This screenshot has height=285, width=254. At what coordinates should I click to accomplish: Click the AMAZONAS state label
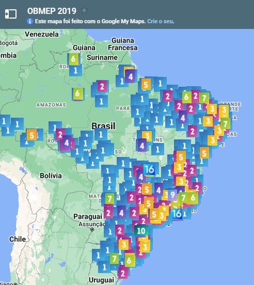pos(51,105)
